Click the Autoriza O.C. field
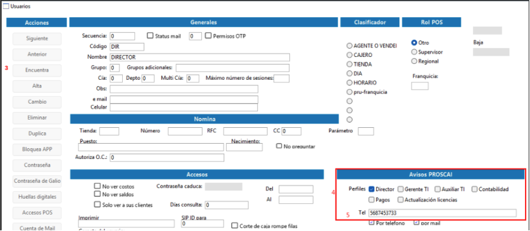This screenshot has width=530, height=231. (x=167, y=158)
